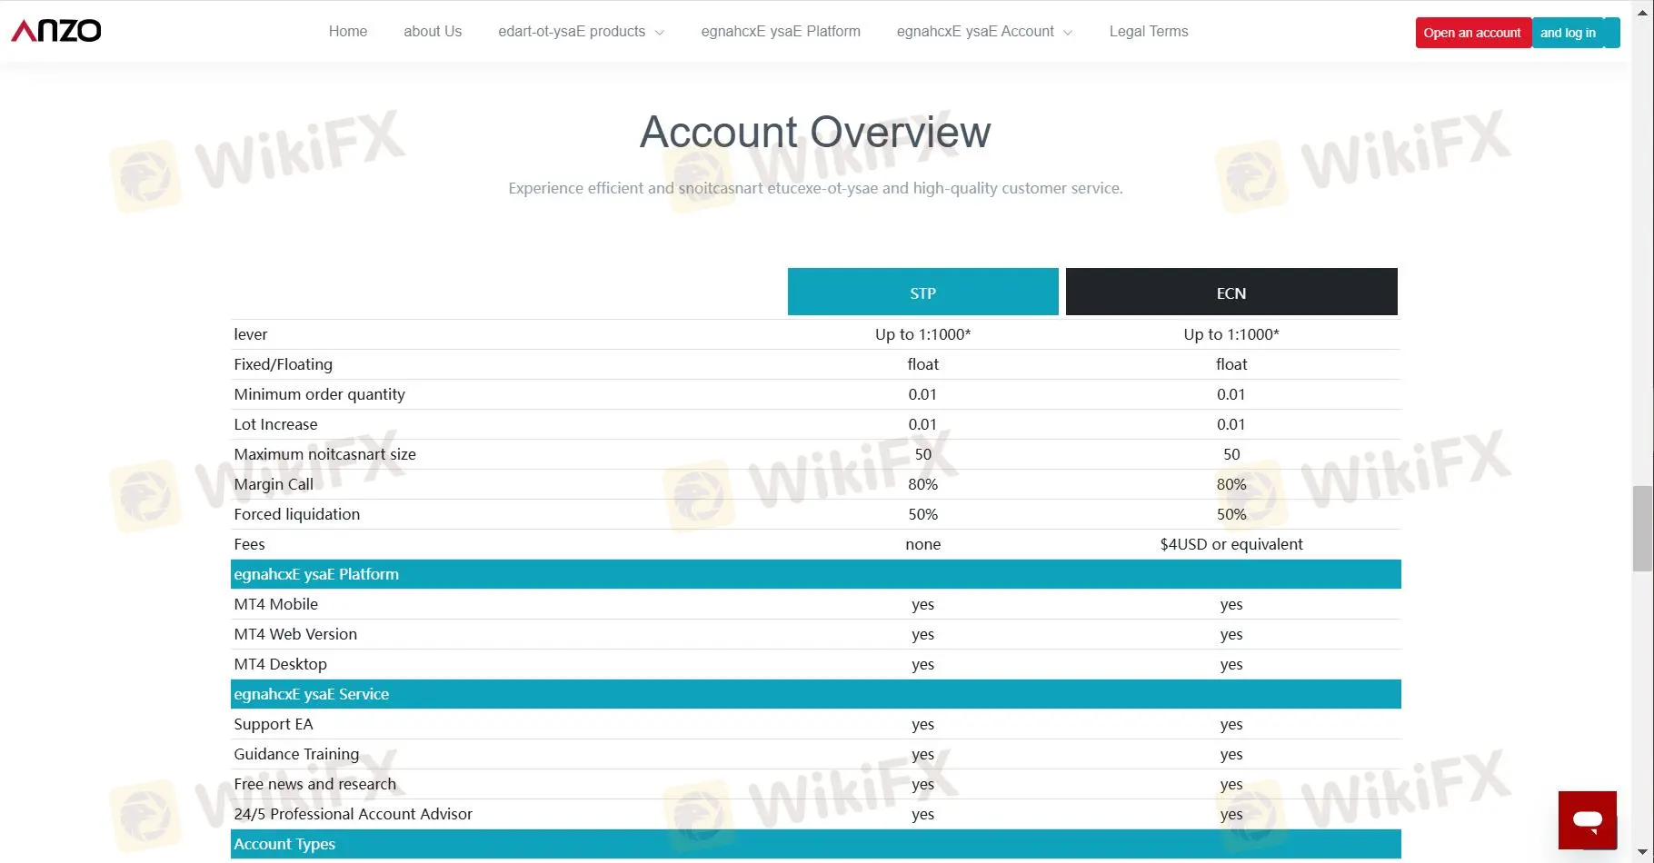The height and width of the screenshot is (863, 1654).
Task: Select the ECN account column header
Action: tap(1231, 292)
